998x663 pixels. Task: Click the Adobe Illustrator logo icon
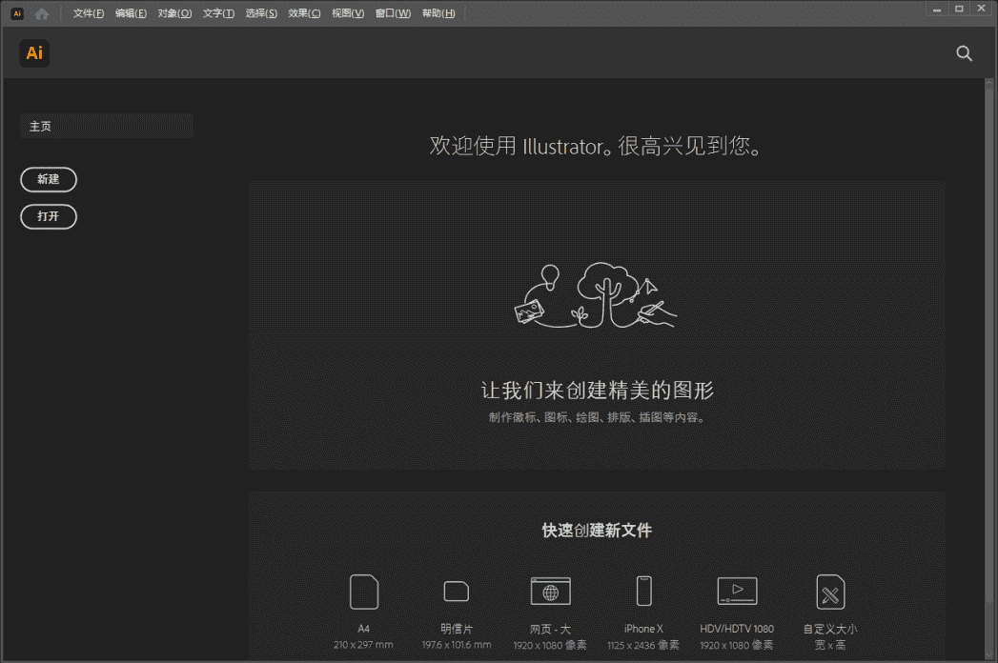pos(33,53)
